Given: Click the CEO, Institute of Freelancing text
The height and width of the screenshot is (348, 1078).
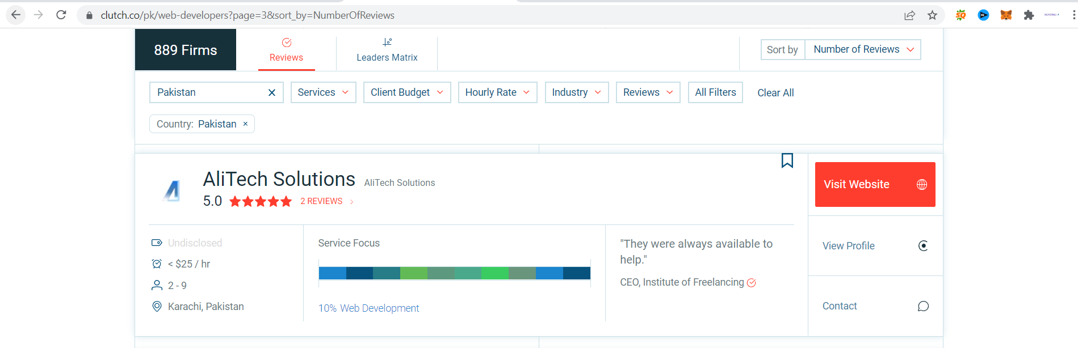Looking at the screenshot, I should [682, 282].
